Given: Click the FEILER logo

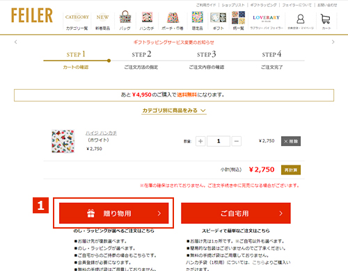Looking at the screenshot, I should 32,15.
